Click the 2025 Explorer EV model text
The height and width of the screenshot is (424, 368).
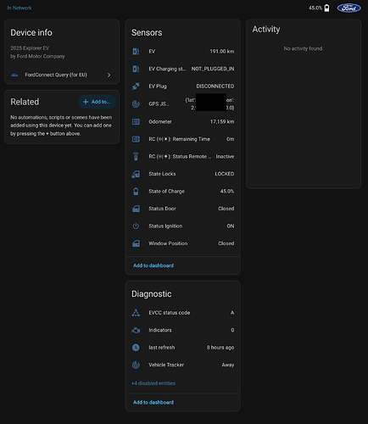[x=30, y=48]
